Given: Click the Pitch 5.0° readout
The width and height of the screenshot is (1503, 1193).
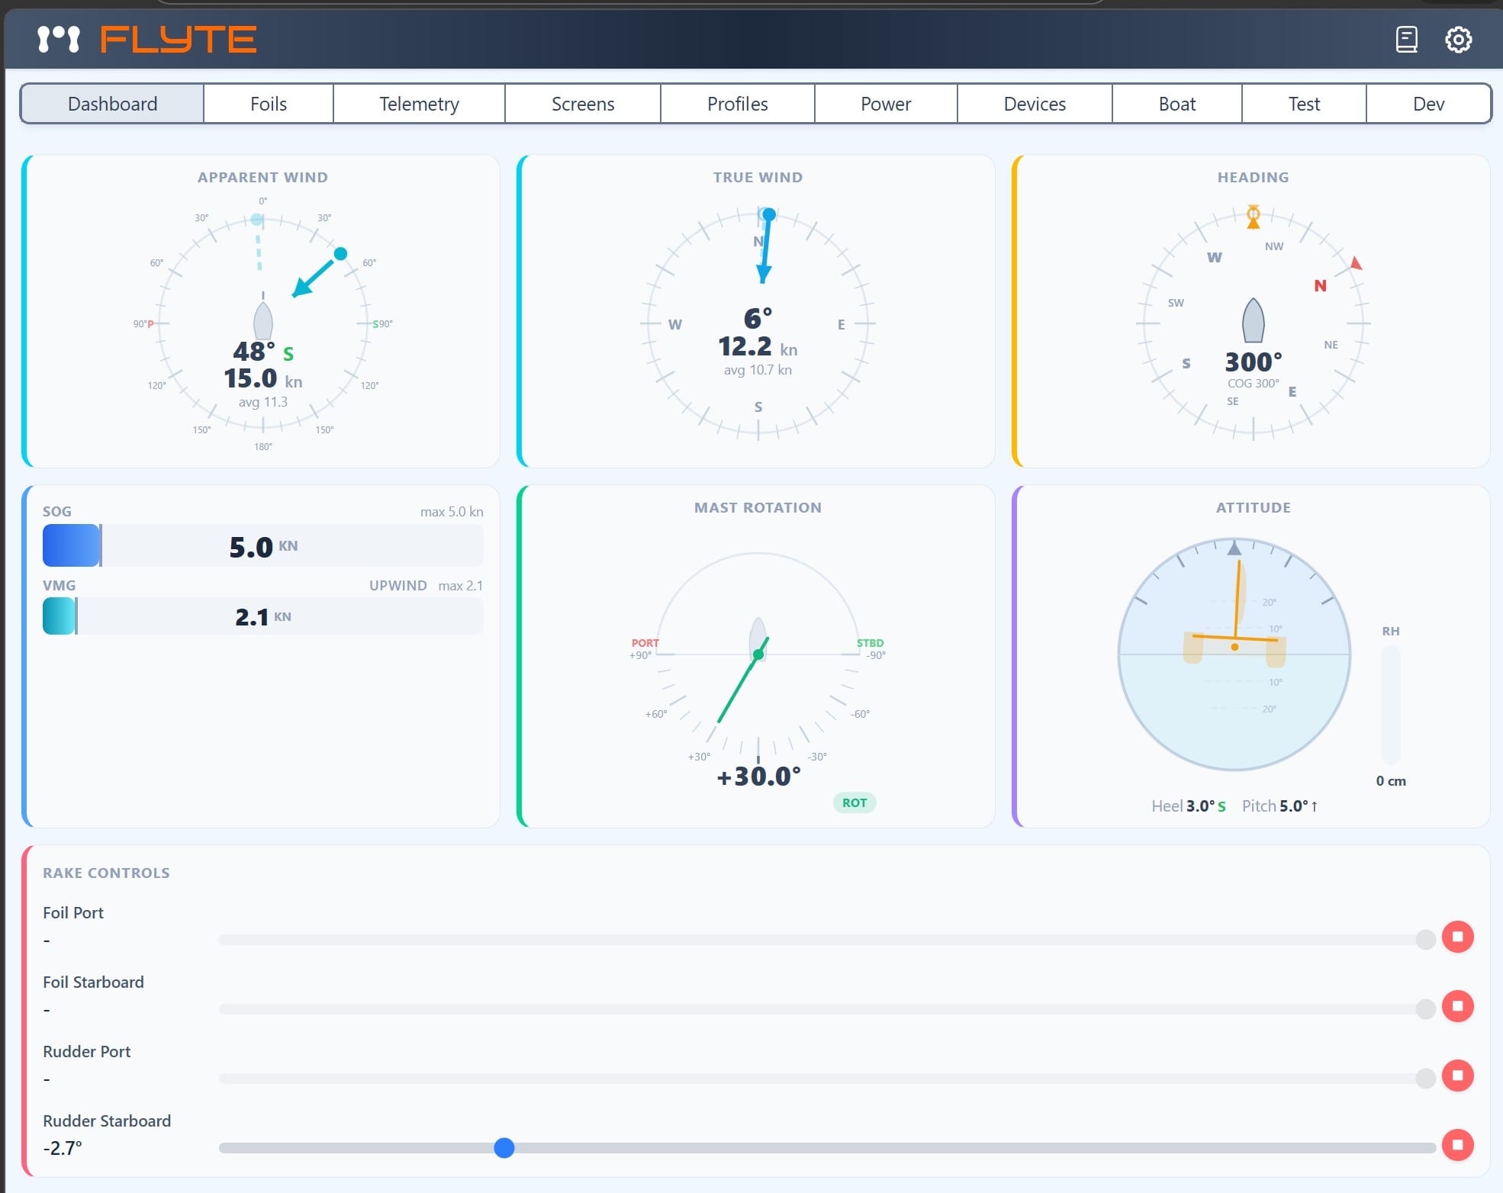Looking at the screenshot, I should pos(1280,805).
